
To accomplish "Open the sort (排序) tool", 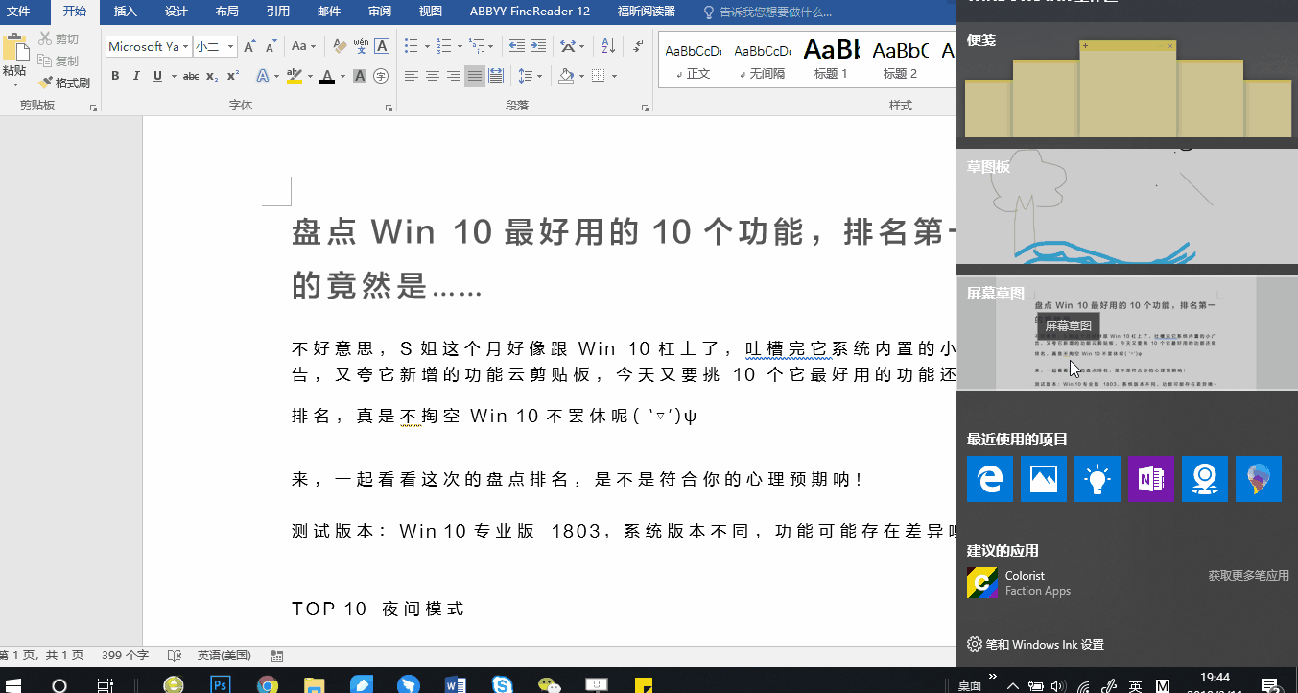I will pos(608,46).
